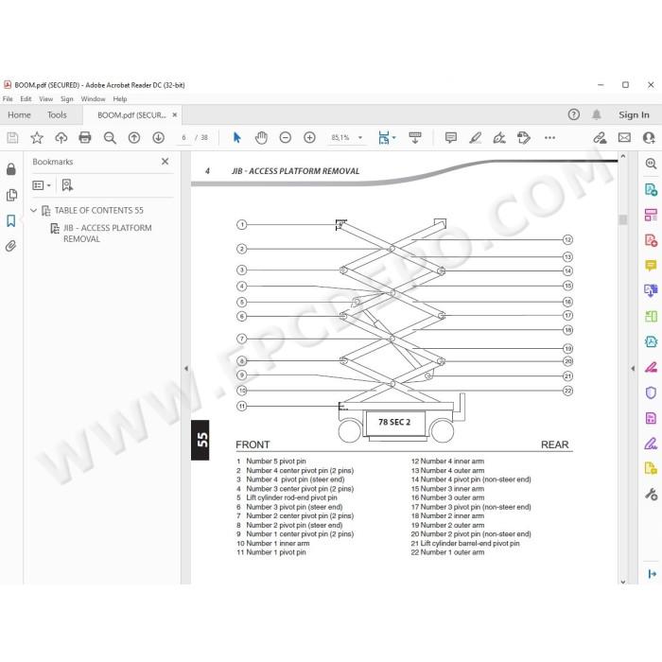Go to previous page arrow

pyautogui.click(x=134, y=138)
